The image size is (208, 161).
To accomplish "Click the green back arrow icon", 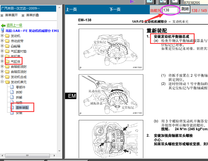I will point(3,25).
